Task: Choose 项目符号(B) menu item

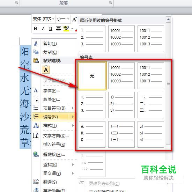Action: (x=54, y=108)
